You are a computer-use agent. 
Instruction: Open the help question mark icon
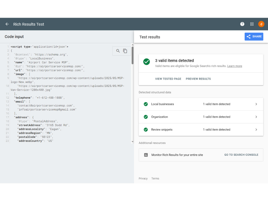click(x=242, y=24)
